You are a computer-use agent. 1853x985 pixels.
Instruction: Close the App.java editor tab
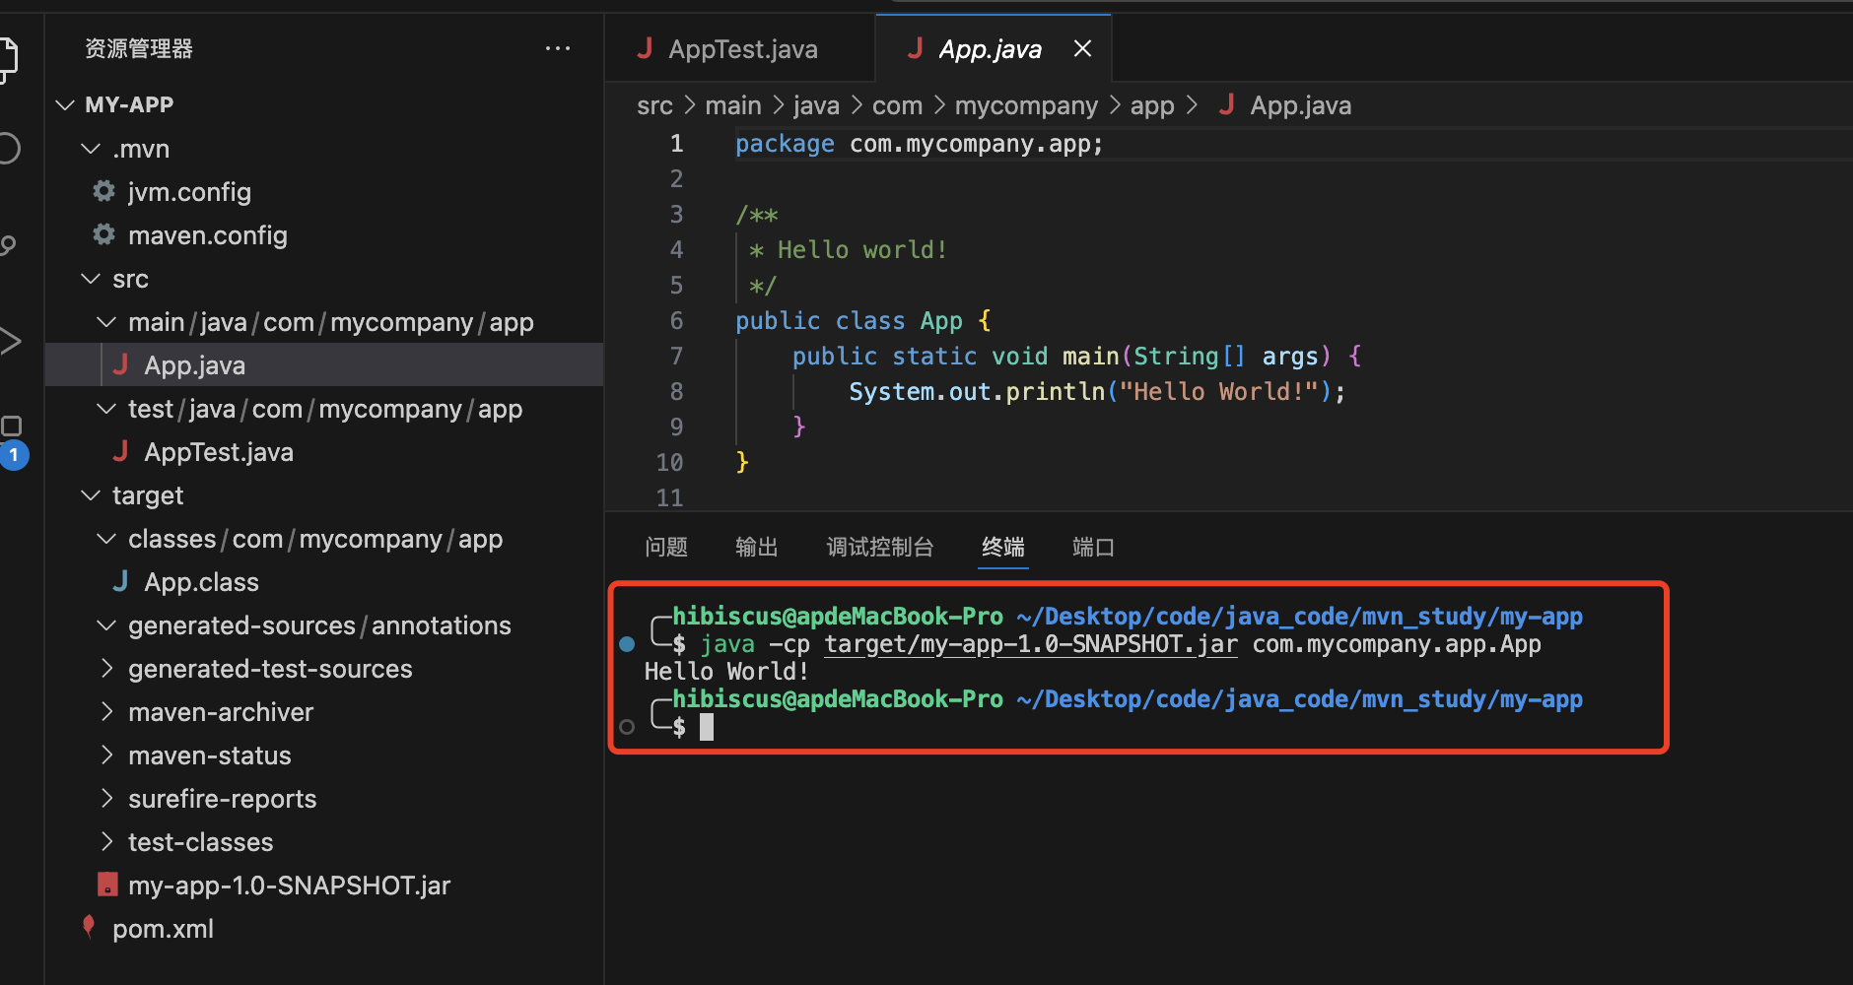tap(1082, 48)
